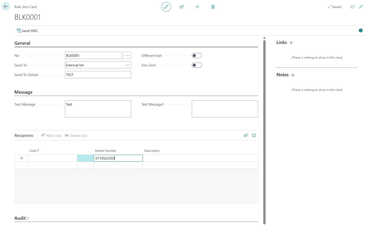Click Send SMS action
377x228 pixels.
point(27,31)
